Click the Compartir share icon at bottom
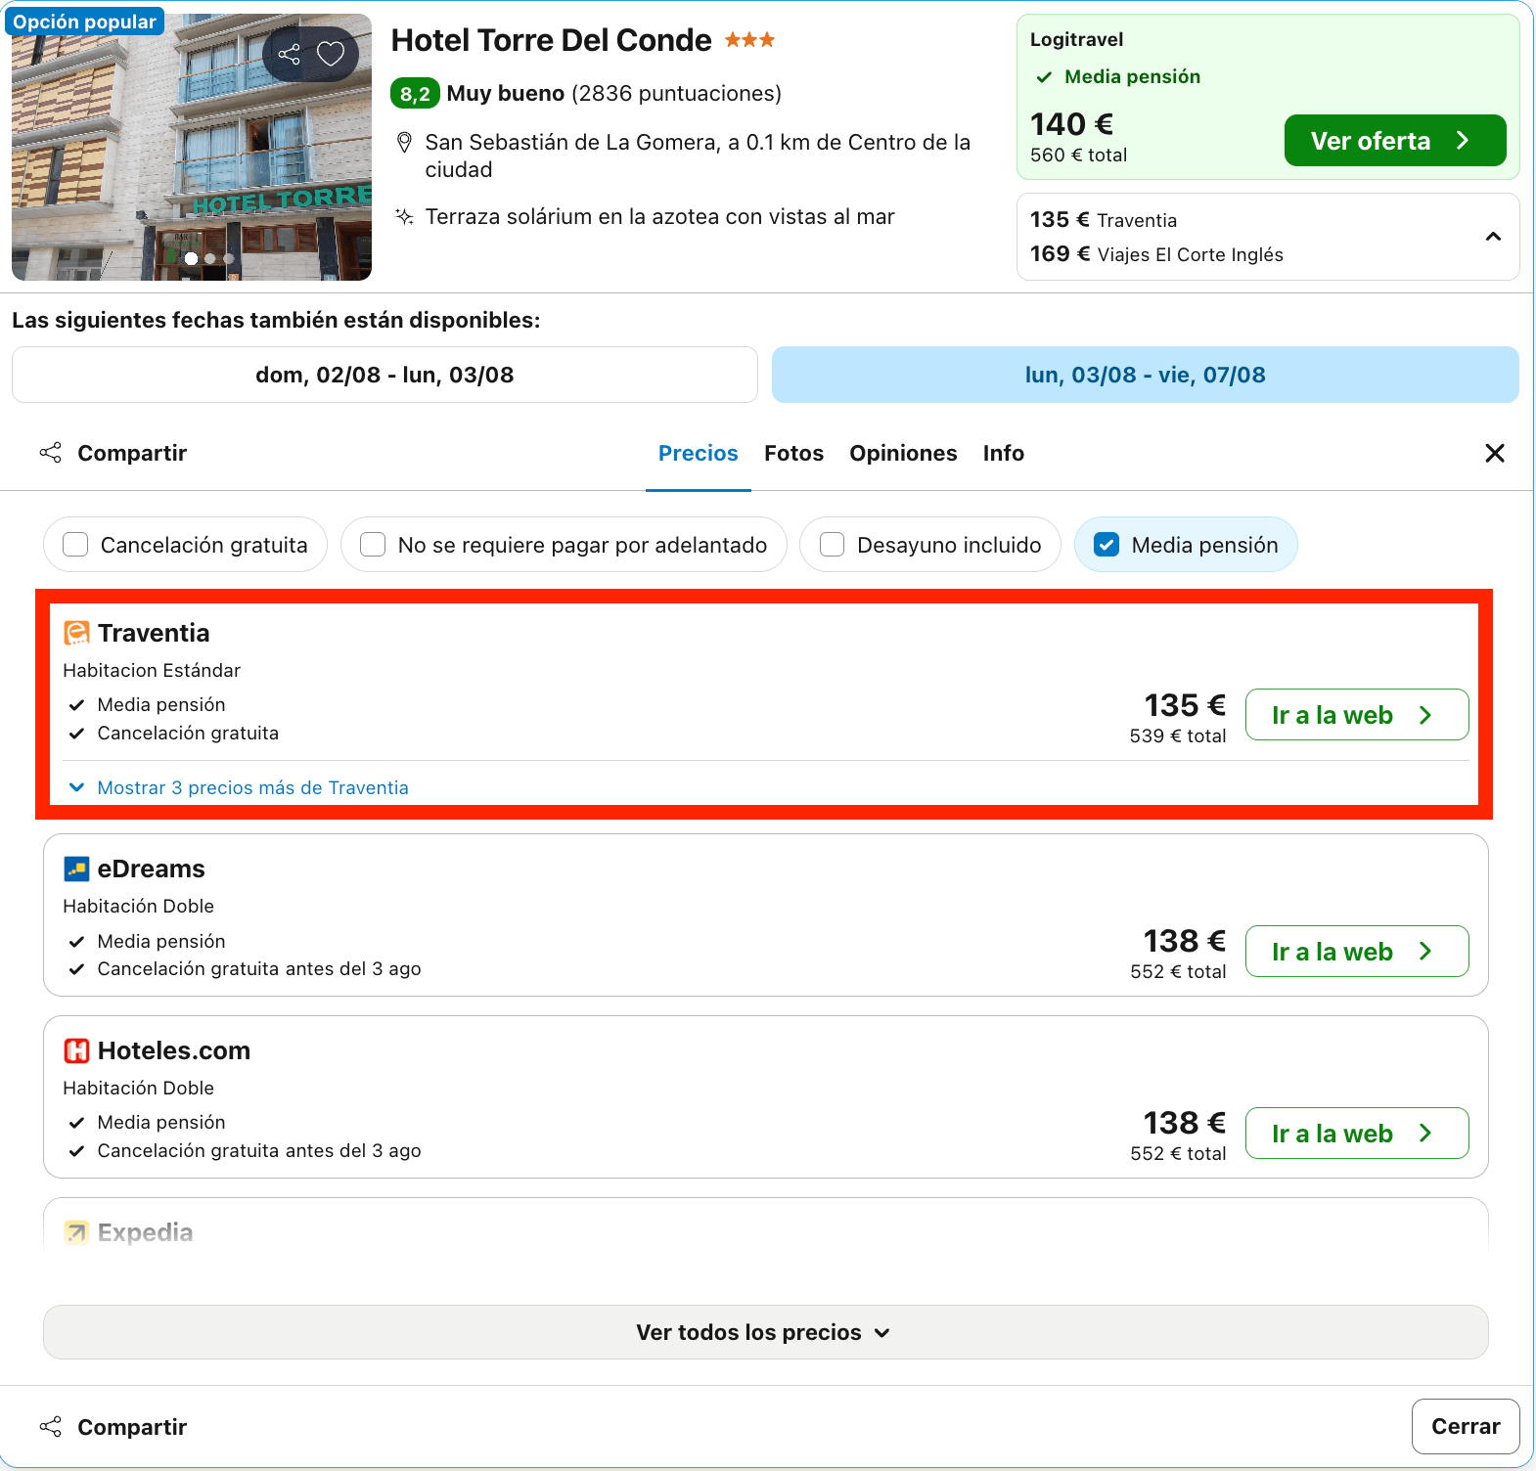 pyautogui.click(x=51, y=1427)
